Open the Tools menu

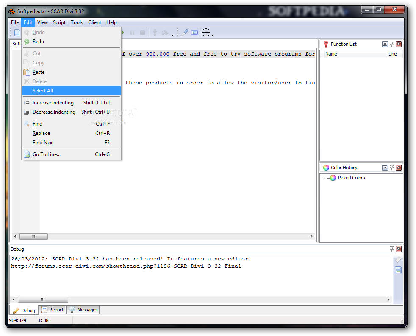(x=77, y=22)
